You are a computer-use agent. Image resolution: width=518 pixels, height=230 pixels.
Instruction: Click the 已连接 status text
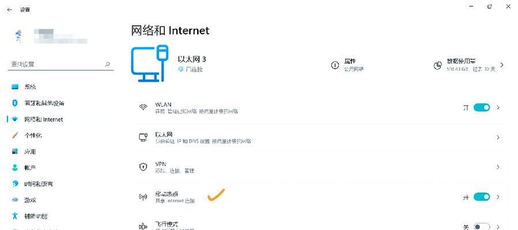[194, 69]
